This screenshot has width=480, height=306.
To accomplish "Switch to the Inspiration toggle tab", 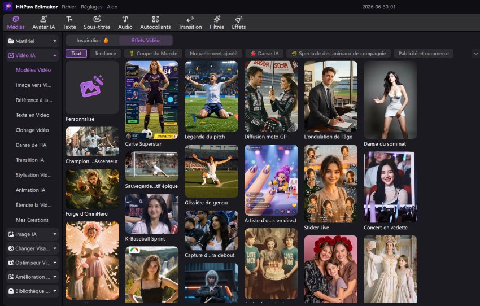I will click(x=92, y=41).
